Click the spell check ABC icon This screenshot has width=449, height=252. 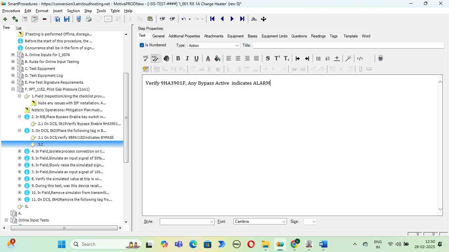[146, 58]
